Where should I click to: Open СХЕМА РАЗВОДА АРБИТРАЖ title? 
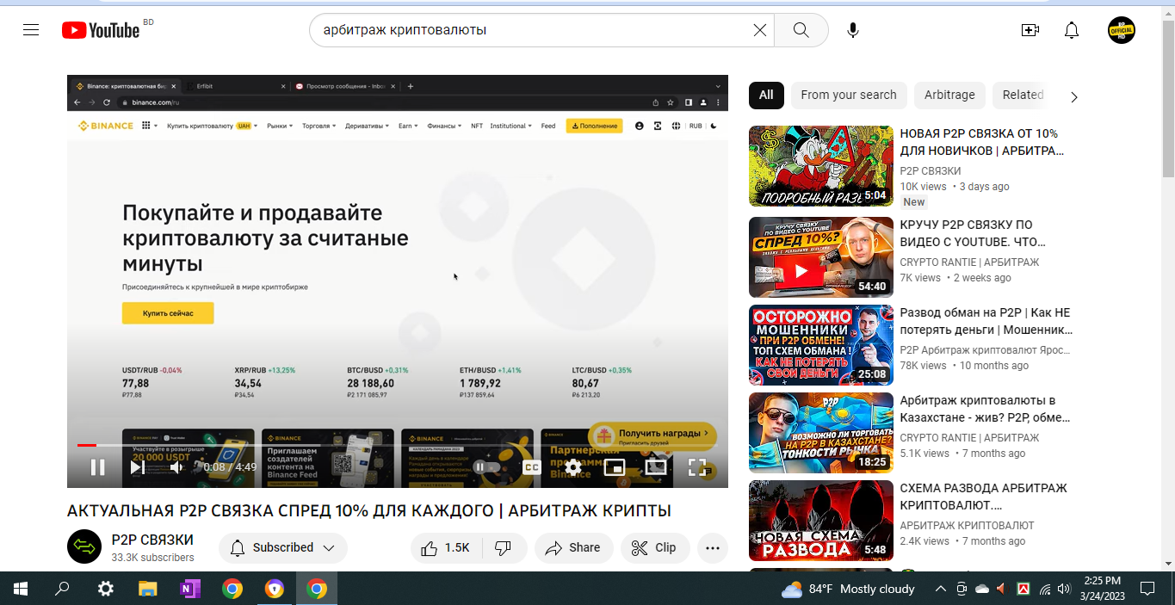pyautogui.click(x=984, y=497)
